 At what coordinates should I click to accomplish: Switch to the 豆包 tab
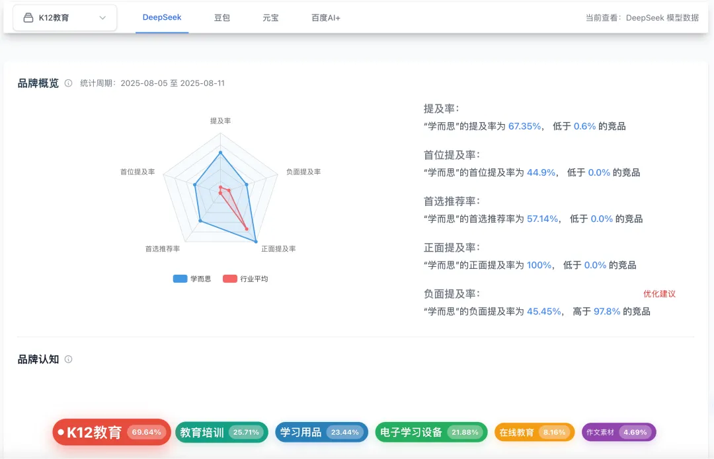coord(221,18)
